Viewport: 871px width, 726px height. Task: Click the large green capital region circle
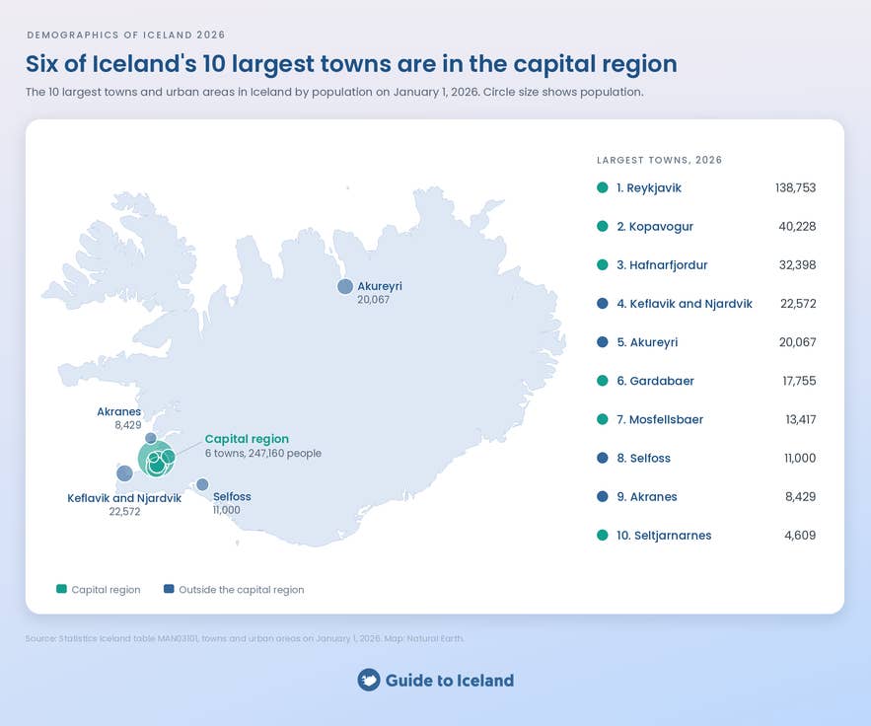coord(156,459)
